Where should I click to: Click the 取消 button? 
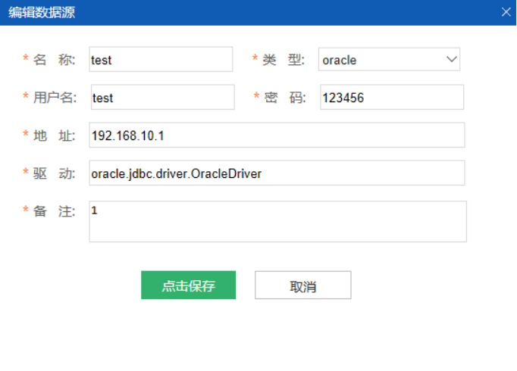(302, 286)
